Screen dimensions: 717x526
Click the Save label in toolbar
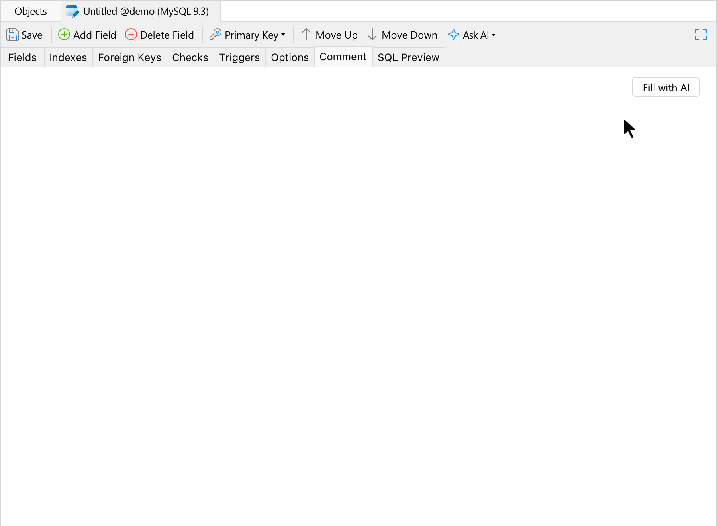pyautogui.click(x=32, y=35)
